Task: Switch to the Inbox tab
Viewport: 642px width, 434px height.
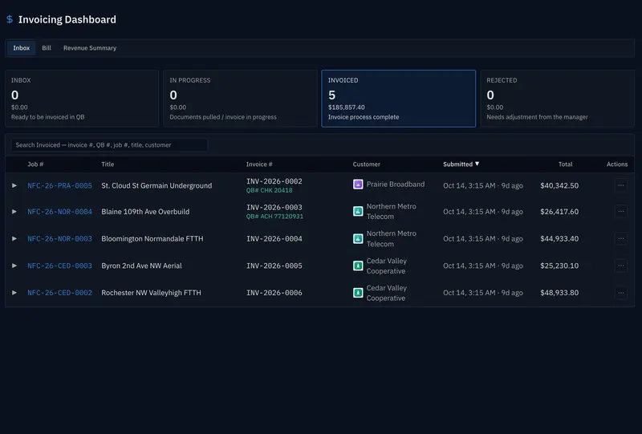Action: 22,48
